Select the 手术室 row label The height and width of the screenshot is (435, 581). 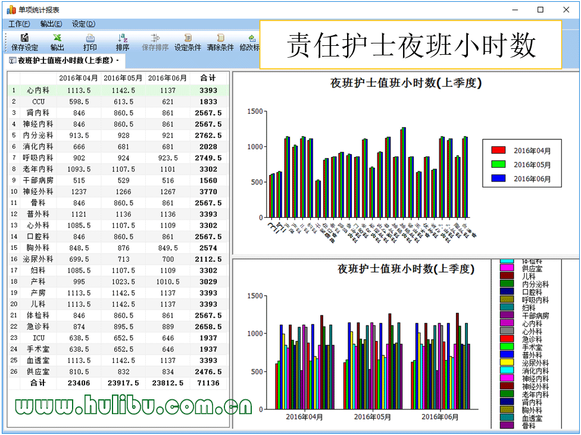tap(38, 349)
